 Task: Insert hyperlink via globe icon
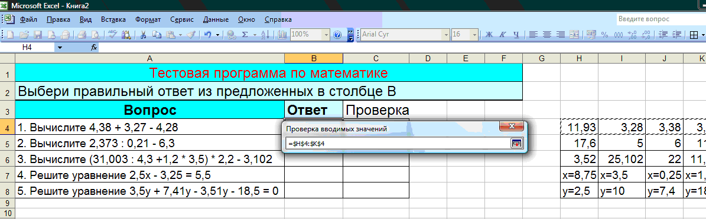[232, 35]
